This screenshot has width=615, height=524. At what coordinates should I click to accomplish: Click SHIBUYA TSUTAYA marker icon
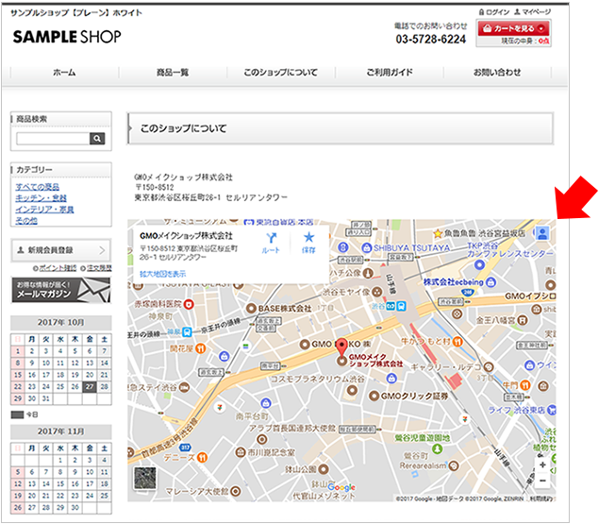pyautogui.click(x=366, y=248)
